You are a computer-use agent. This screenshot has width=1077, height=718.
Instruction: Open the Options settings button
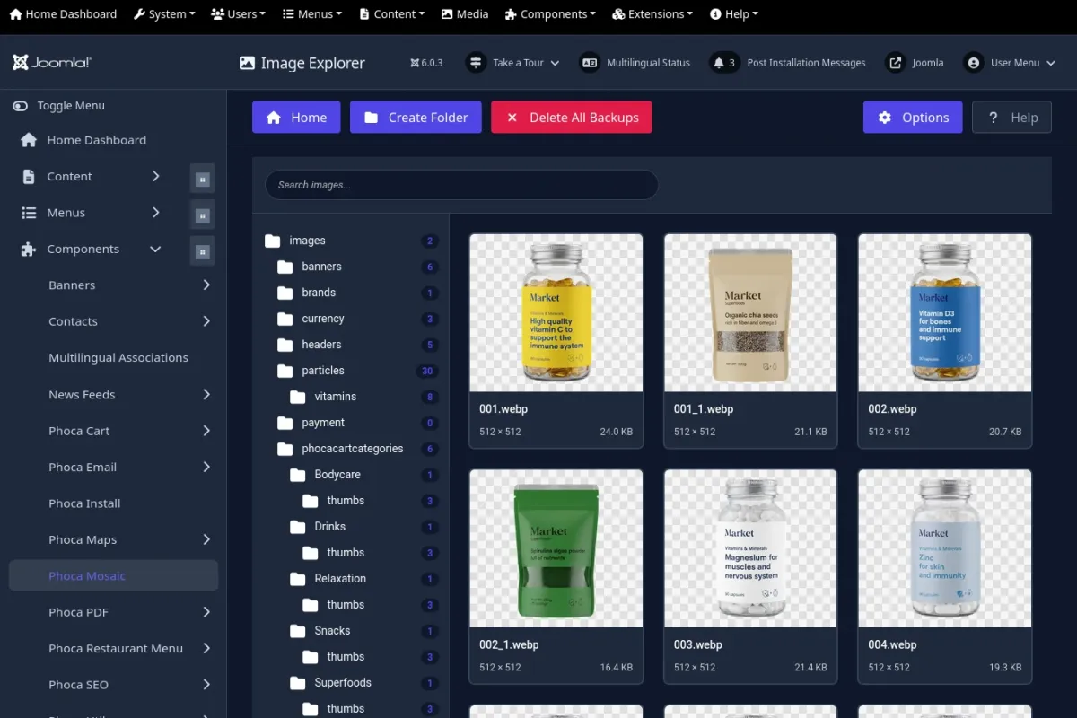tap(913, 118)
